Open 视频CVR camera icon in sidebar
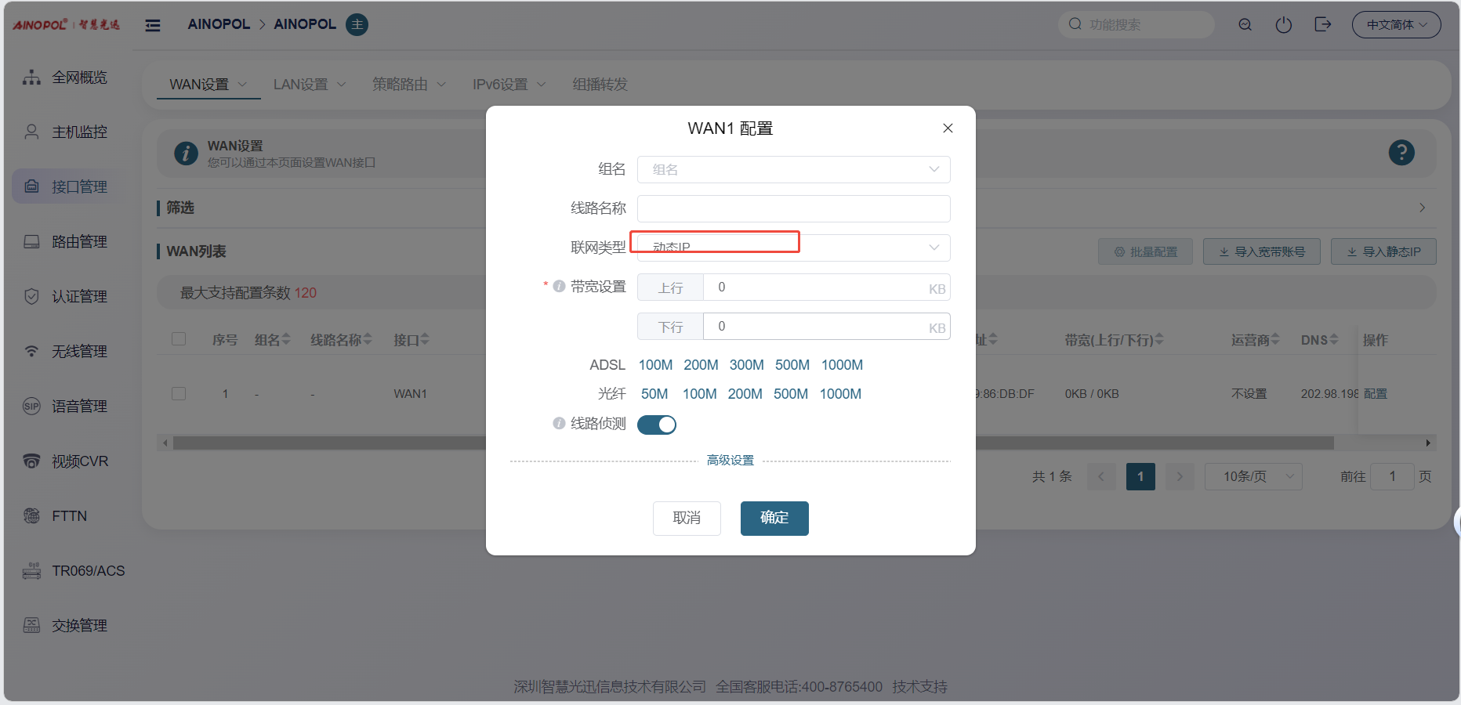This screenshot has height=705, width=1461. (x=31, y=461)
